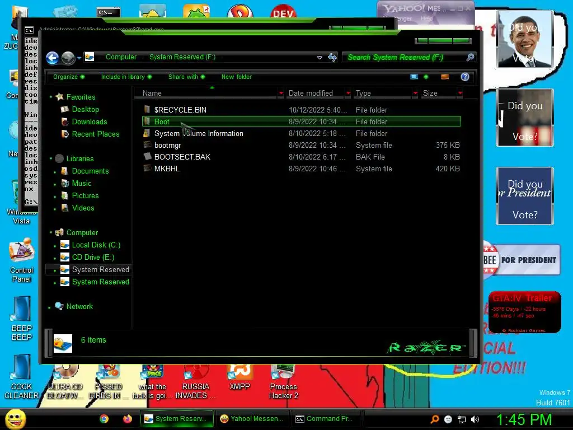Open the Organize menu

(x=69, y=77)
